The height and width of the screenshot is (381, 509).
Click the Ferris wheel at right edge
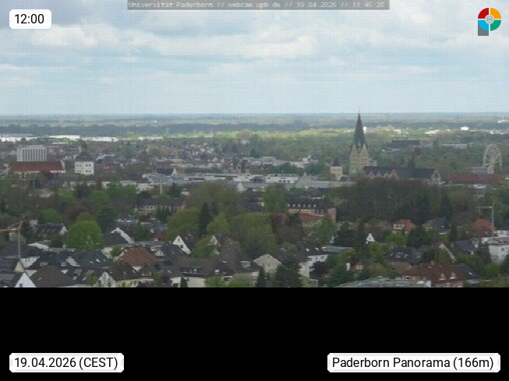click(492, 157)
